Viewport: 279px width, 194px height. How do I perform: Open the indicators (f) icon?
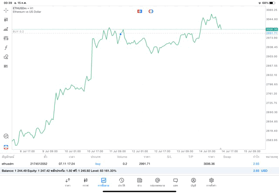pyautogui.click(x=6, y=47)
